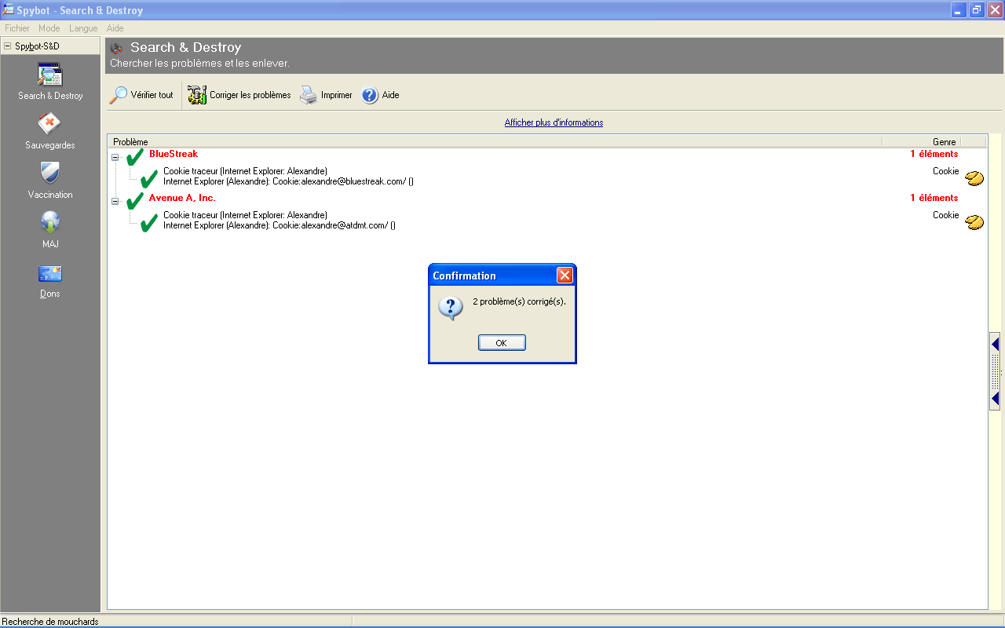
Task: Open the Aide help toolbar button
Action: pos(381,95)
